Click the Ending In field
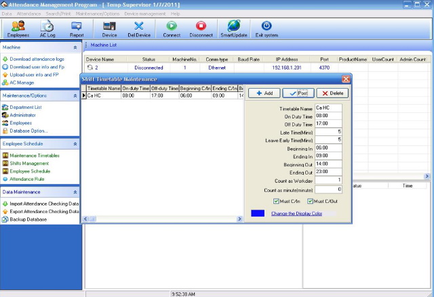The height and width of the screenshot is (297, 434). [x=328, y=156]
